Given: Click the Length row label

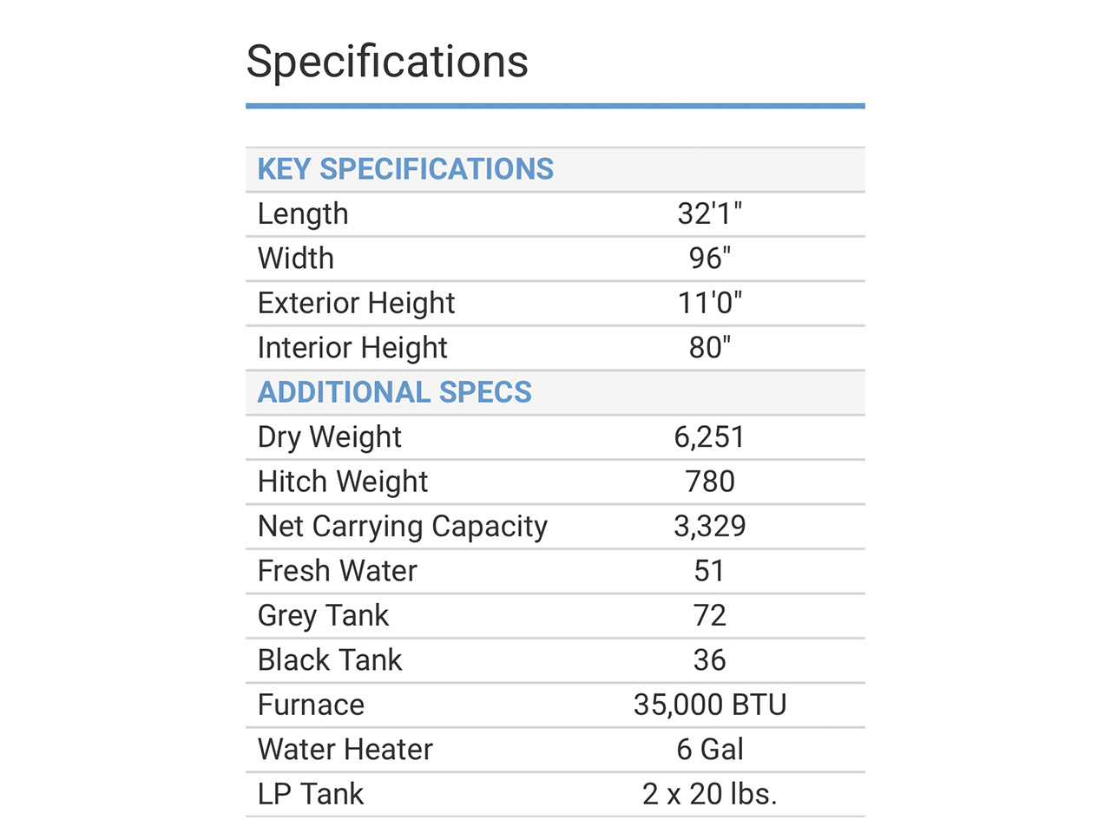Looking at the screenshot, I should coord(303,214).
